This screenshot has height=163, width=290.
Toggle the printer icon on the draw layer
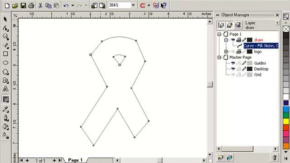(x=239, y=40)
